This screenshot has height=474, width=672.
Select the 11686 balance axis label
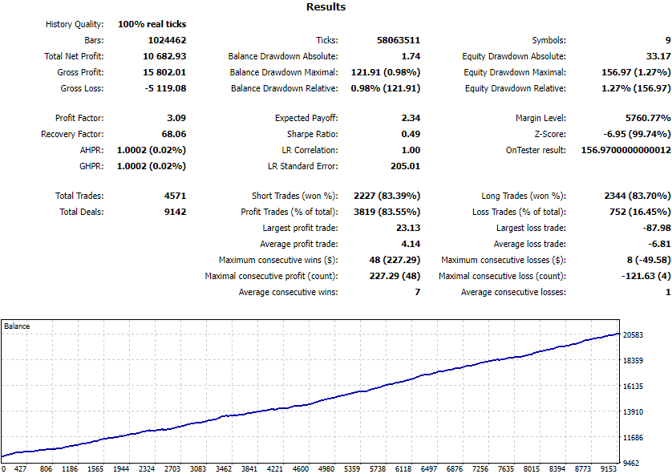point(633,438)
